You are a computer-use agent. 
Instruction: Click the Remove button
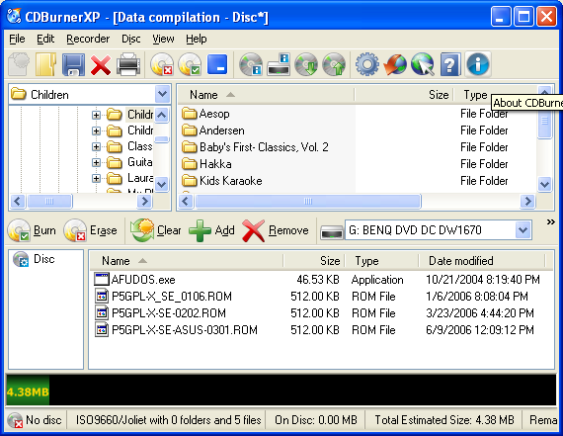(x=276, y=230)
